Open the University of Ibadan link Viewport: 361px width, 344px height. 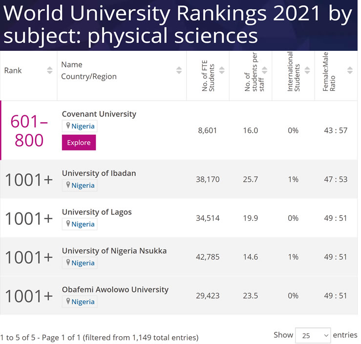(x=99, y=173)
